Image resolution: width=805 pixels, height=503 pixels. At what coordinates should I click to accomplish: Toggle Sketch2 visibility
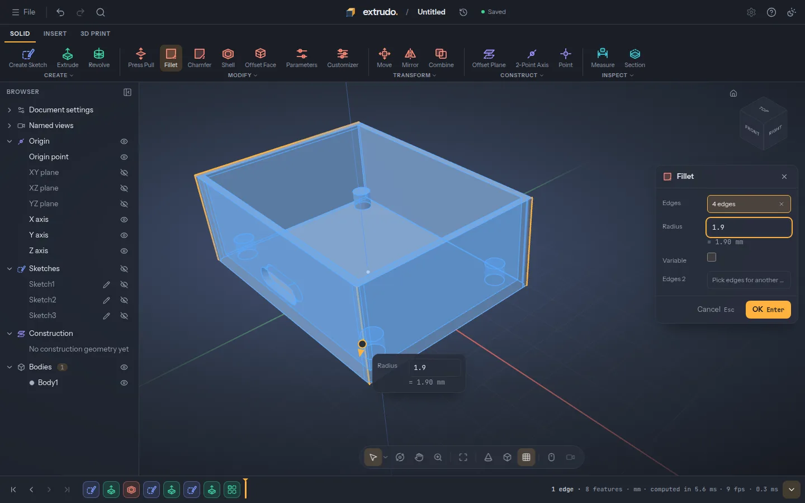[x=124, y=300]
